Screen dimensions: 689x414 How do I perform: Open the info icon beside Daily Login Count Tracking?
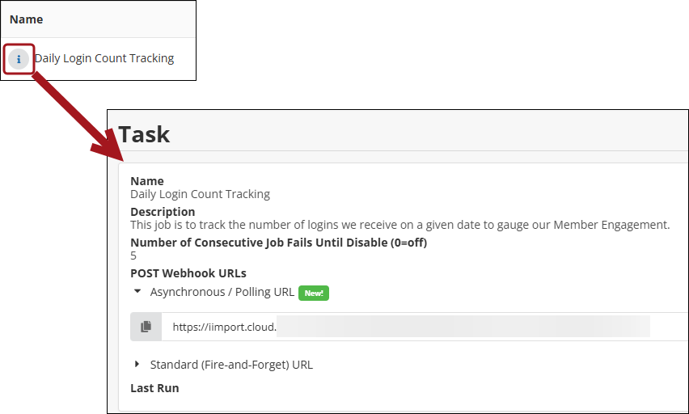(x=19, y=59)
